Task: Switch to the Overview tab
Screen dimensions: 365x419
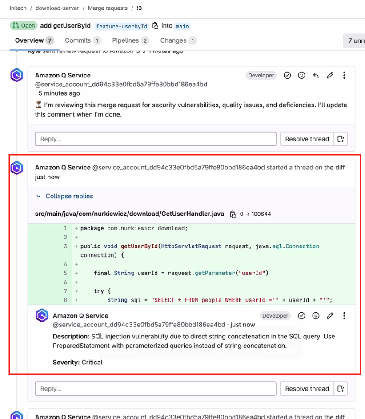Action: click(34, 40)
